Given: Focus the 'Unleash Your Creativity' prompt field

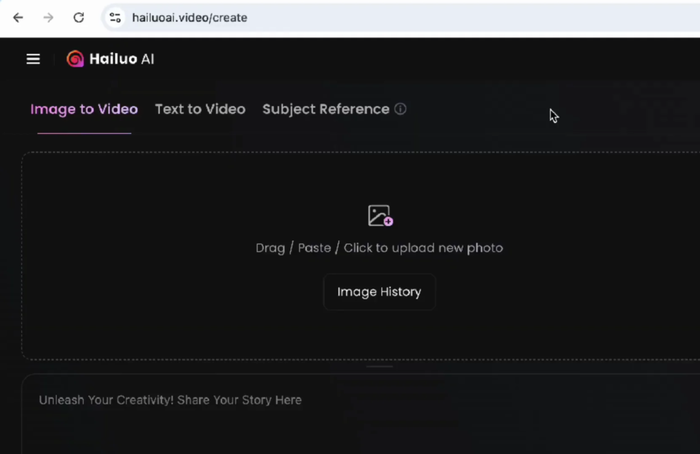Looking at the screenshot, I should coord(170,400).
